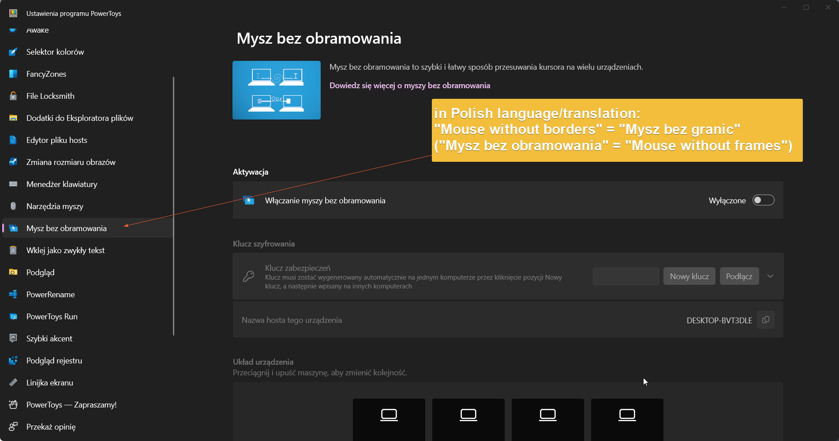Click the key icon in Klucz szyfrowania
The height and width of the screenshot is (441, 839).
click(x=248, y=276)
